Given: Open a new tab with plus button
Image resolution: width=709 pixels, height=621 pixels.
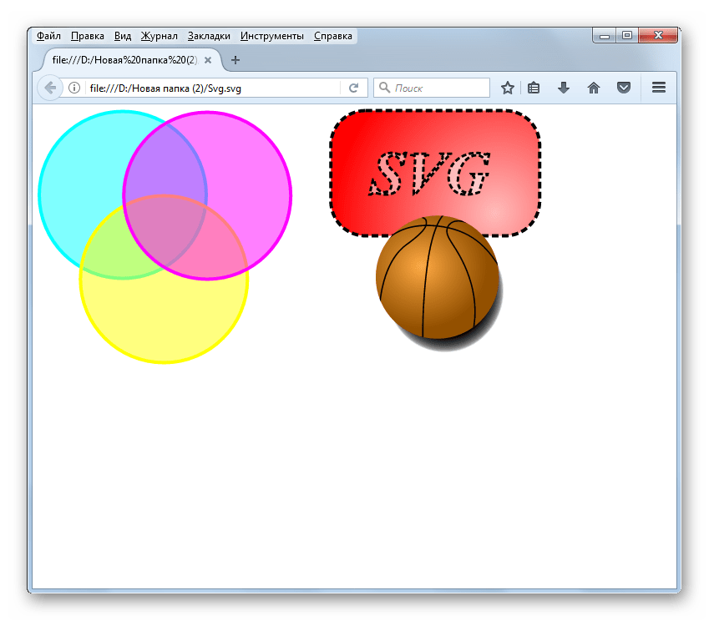Looking at the screenshot, I should [235, 60].
